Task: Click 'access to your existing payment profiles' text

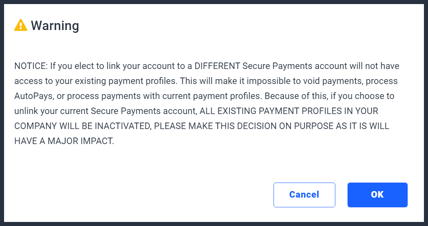Action: pos(96,81)
